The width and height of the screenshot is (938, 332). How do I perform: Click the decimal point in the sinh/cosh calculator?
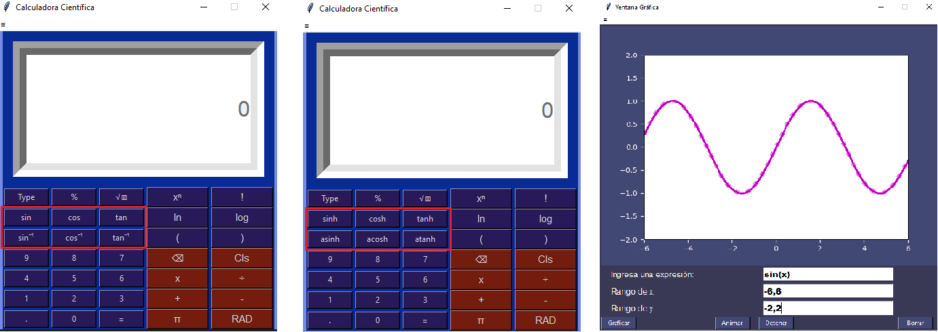coord(329,320)
